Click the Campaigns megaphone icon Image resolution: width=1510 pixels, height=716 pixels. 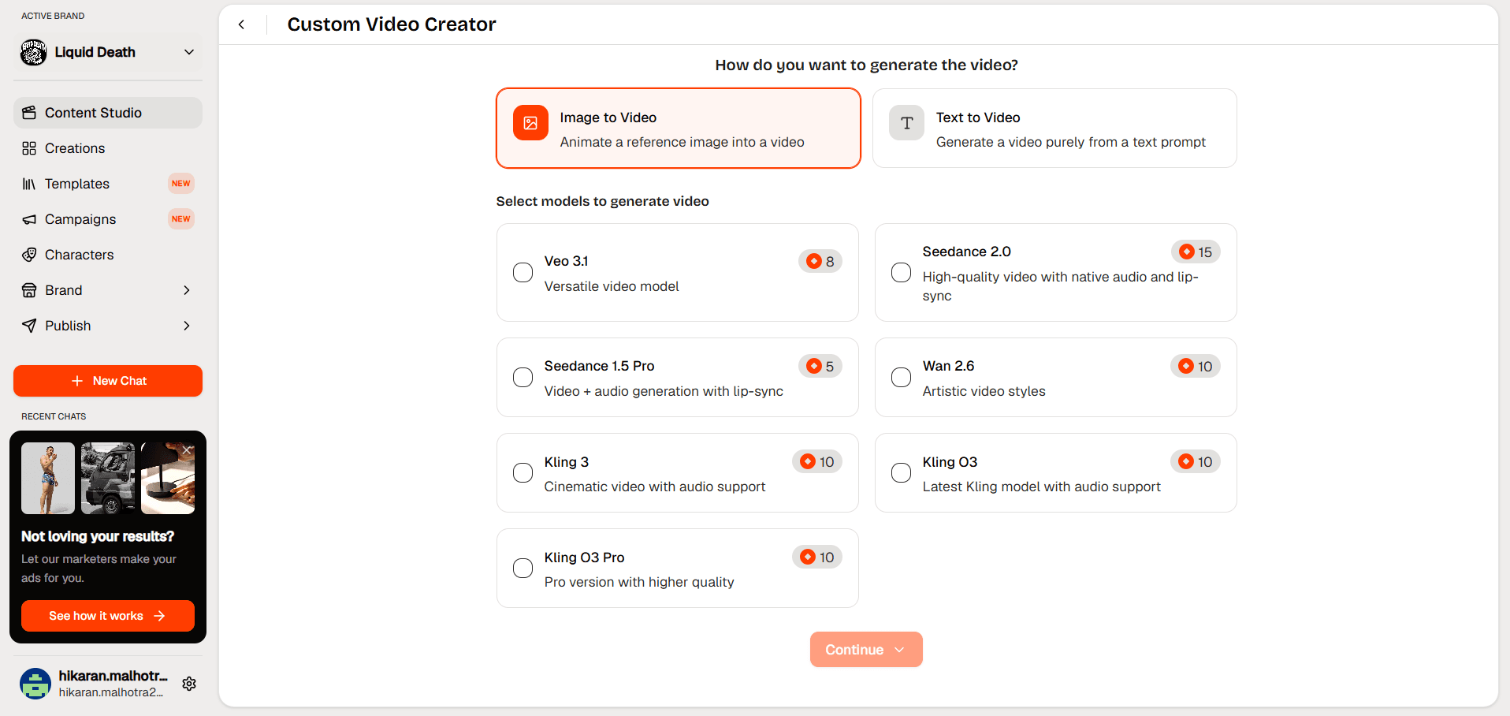click(x=29, y=219)
